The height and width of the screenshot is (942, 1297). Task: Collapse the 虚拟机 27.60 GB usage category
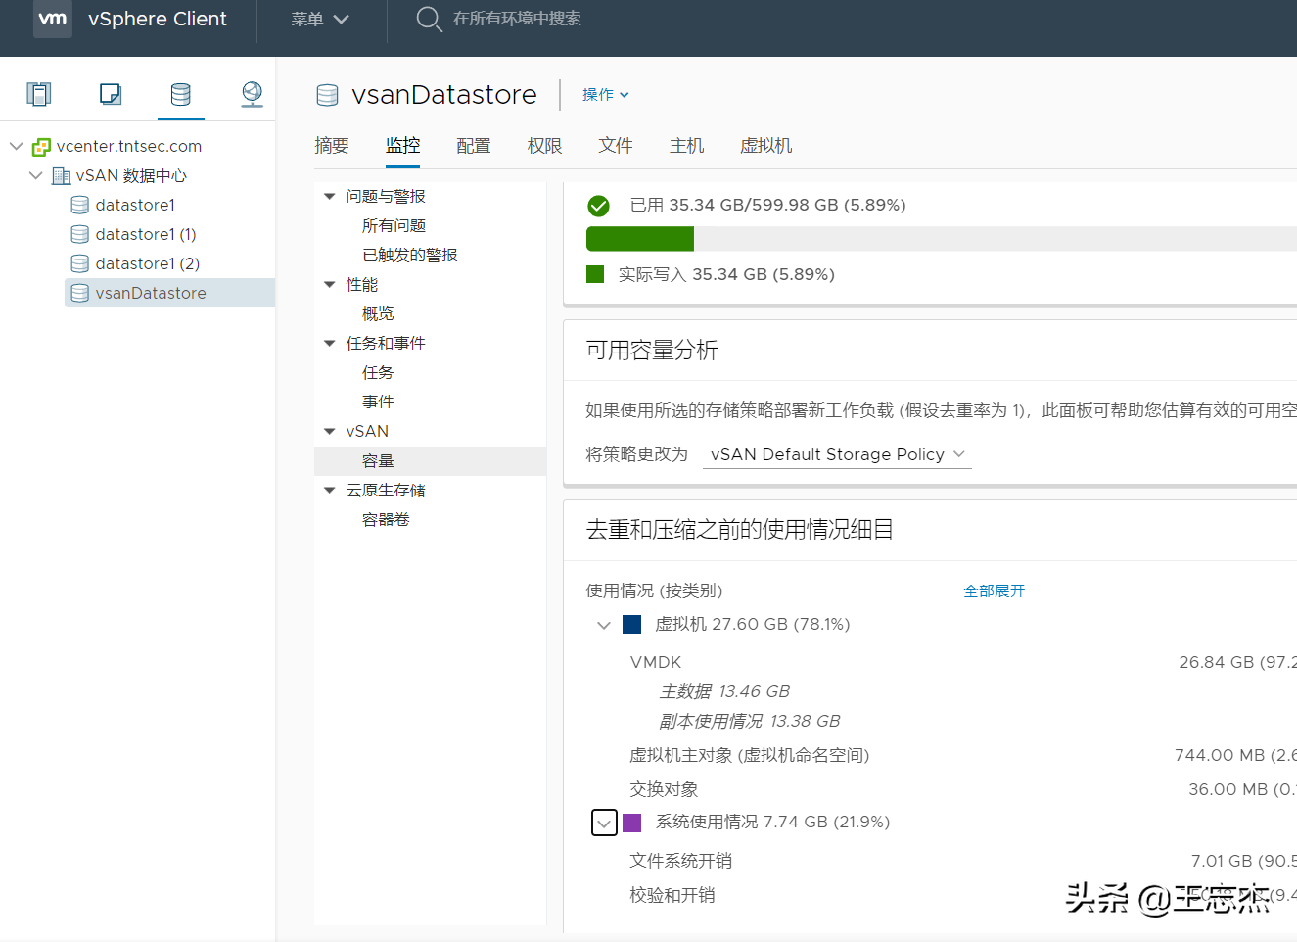pyautogui.click(x=604, y=625)
